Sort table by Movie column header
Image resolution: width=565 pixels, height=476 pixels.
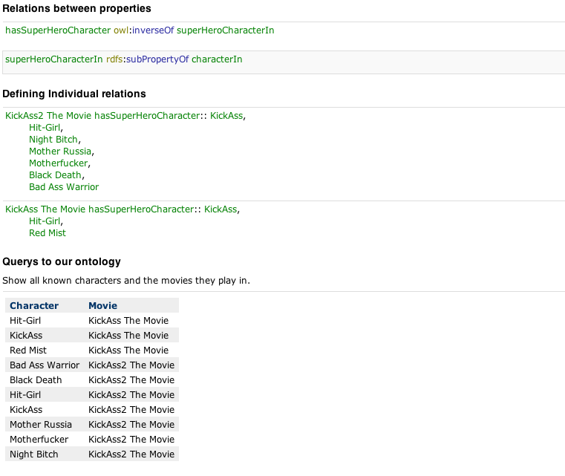103,305
